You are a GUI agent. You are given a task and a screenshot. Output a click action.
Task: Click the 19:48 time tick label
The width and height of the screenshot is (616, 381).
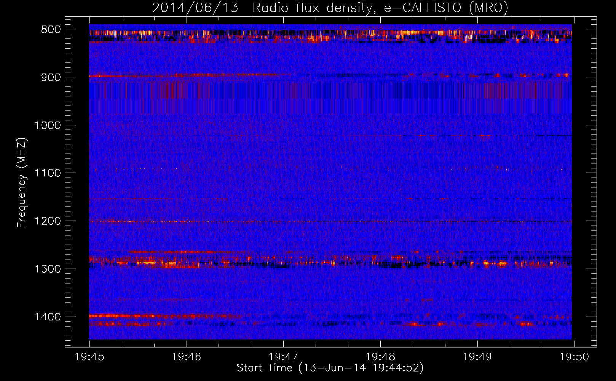[x=380, y=357]
